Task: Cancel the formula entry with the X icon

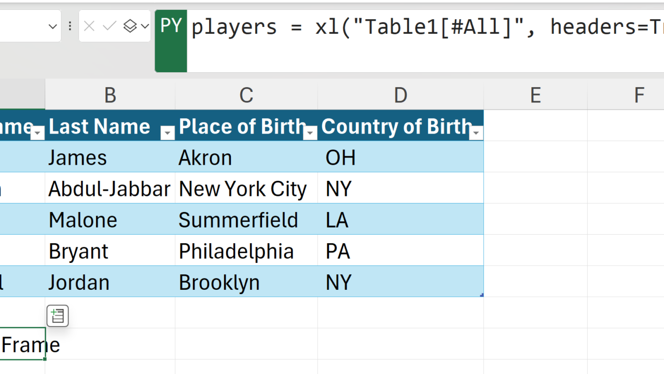Action: pos(89,26)
